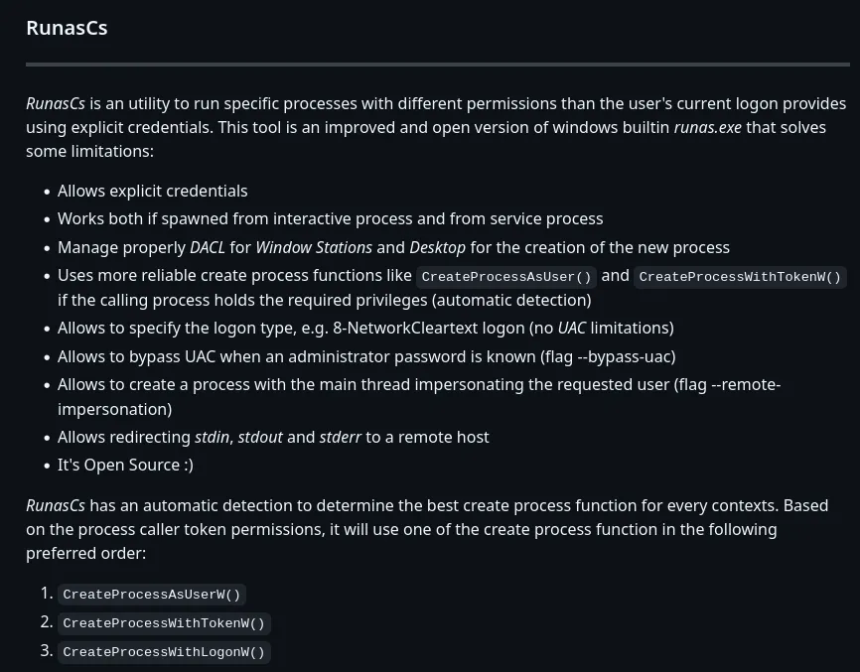Screen dimensions: 860x672
Task: Click "Works both if spawned" bullet line
Action: pos(330,218)
